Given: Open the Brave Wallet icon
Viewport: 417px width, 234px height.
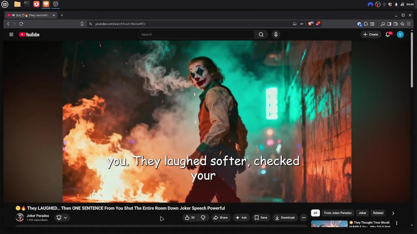Looking at the screenshot, I should tap(395, 24).
